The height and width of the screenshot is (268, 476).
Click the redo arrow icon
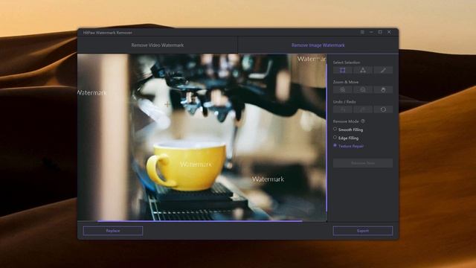click(363, 109)
